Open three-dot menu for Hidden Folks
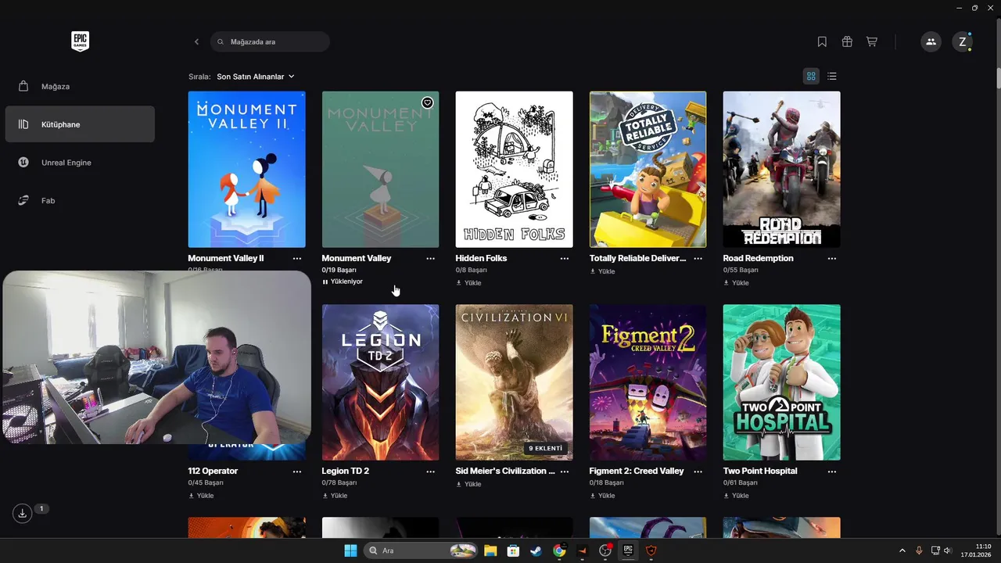 pyautogui.click(x=565, y=258)
